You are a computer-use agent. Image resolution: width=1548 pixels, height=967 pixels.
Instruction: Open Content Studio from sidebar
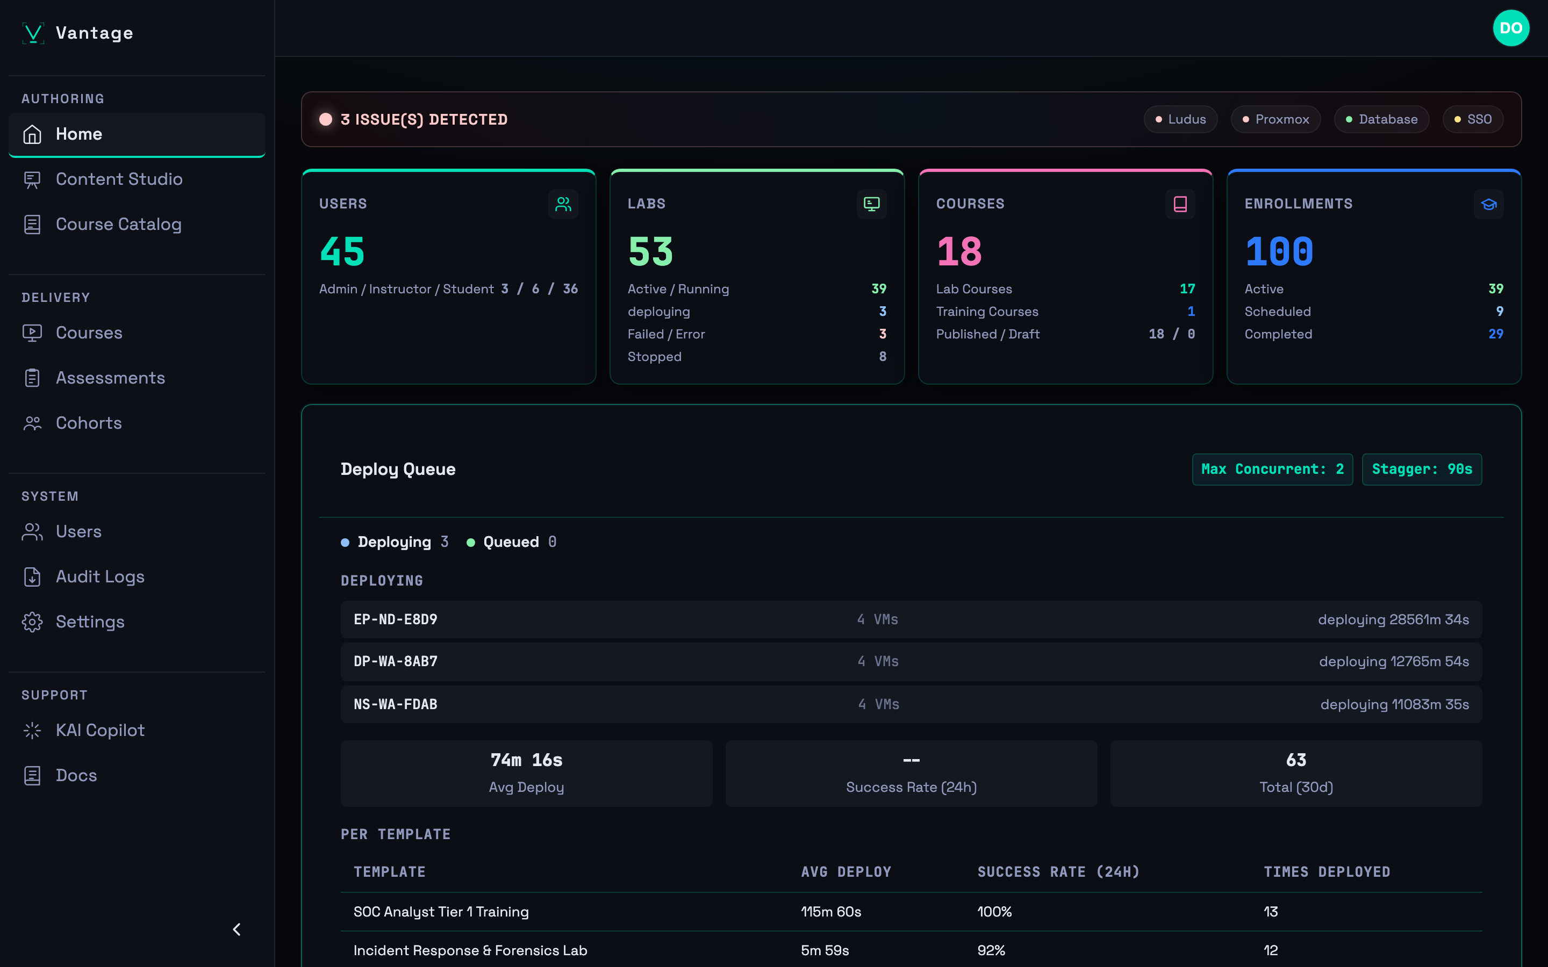137,180
